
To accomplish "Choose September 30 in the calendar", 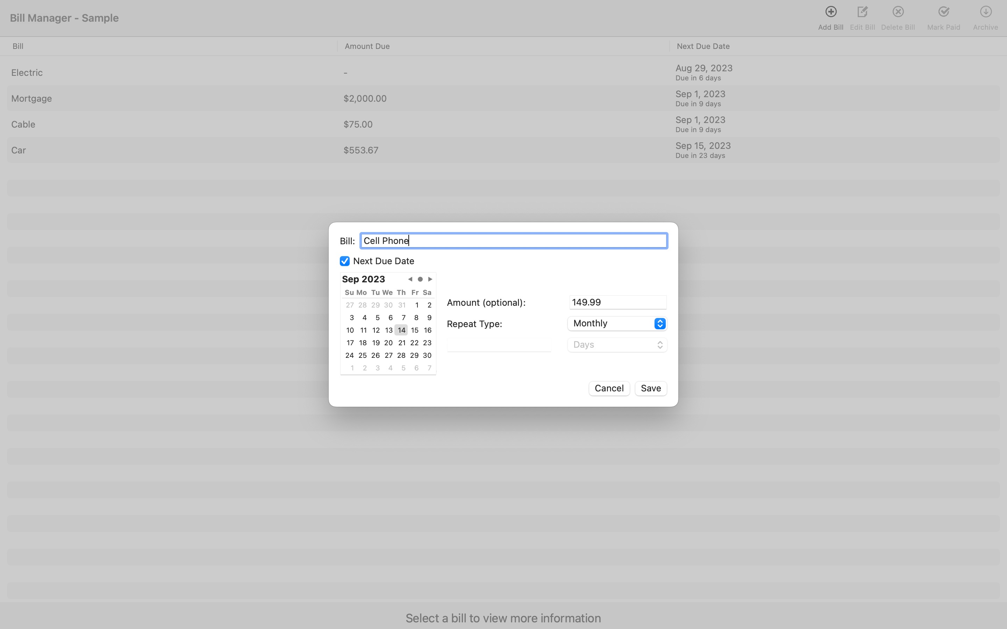I will [427, 355].
